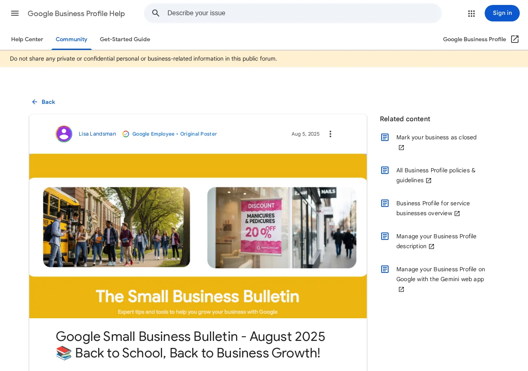Open Manage your Business Profile description link
This screenshot has width=528, height=371.
[x=436, y=241]
